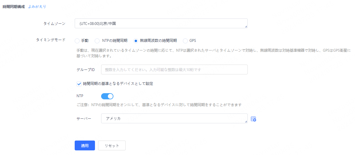Expand the サーバー dropdown showing アメリカ

coord(174,118)
